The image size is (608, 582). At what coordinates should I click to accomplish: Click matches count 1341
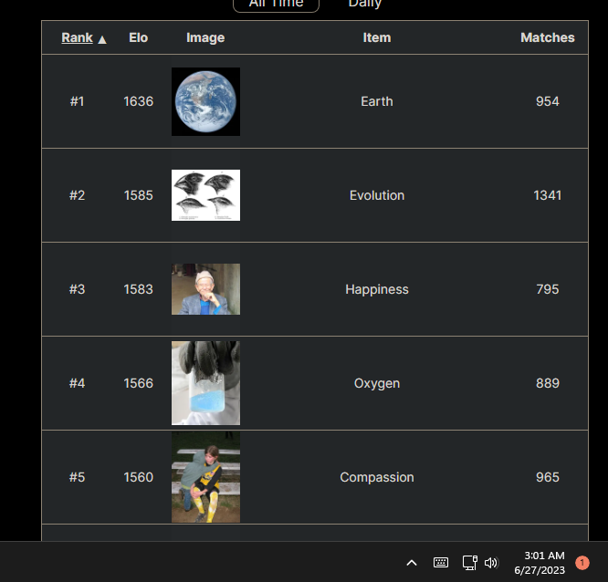pos(547,195)
